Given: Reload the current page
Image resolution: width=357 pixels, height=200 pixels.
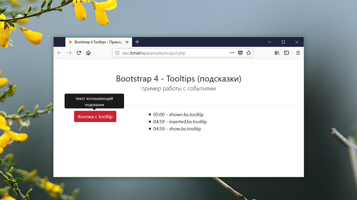Looking at the screenshot, I should coord(79,53).
